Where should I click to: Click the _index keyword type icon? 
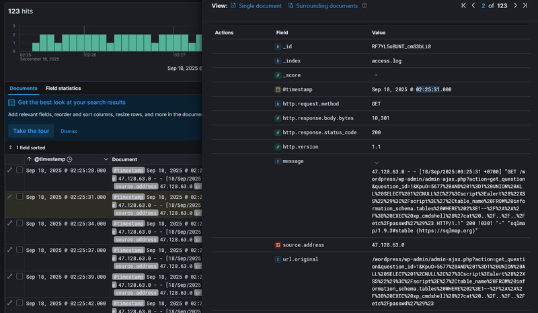click(278, 61)
